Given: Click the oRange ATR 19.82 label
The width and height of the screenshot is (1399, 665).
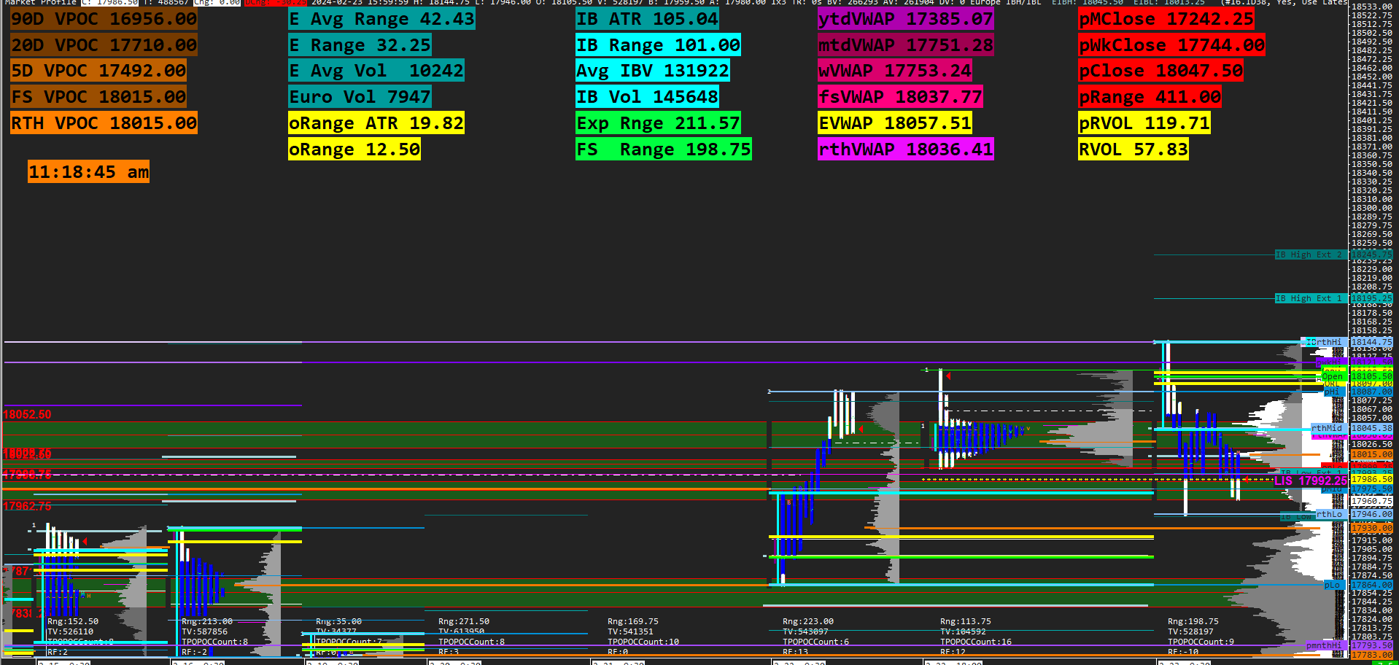Looking at the screenshot, I should click(x=376, y=123).
